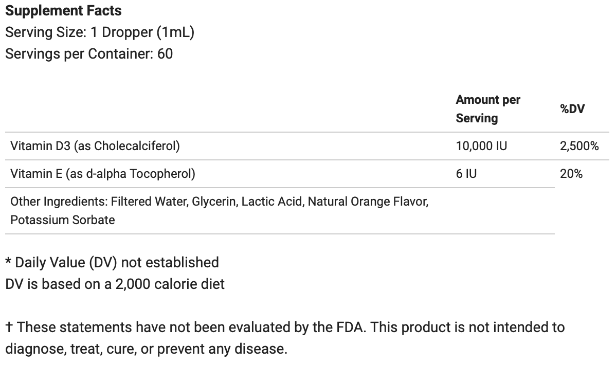616x365 pixels.
Task: Click the 6 IU amount value
Action: [x=466, y=174]
